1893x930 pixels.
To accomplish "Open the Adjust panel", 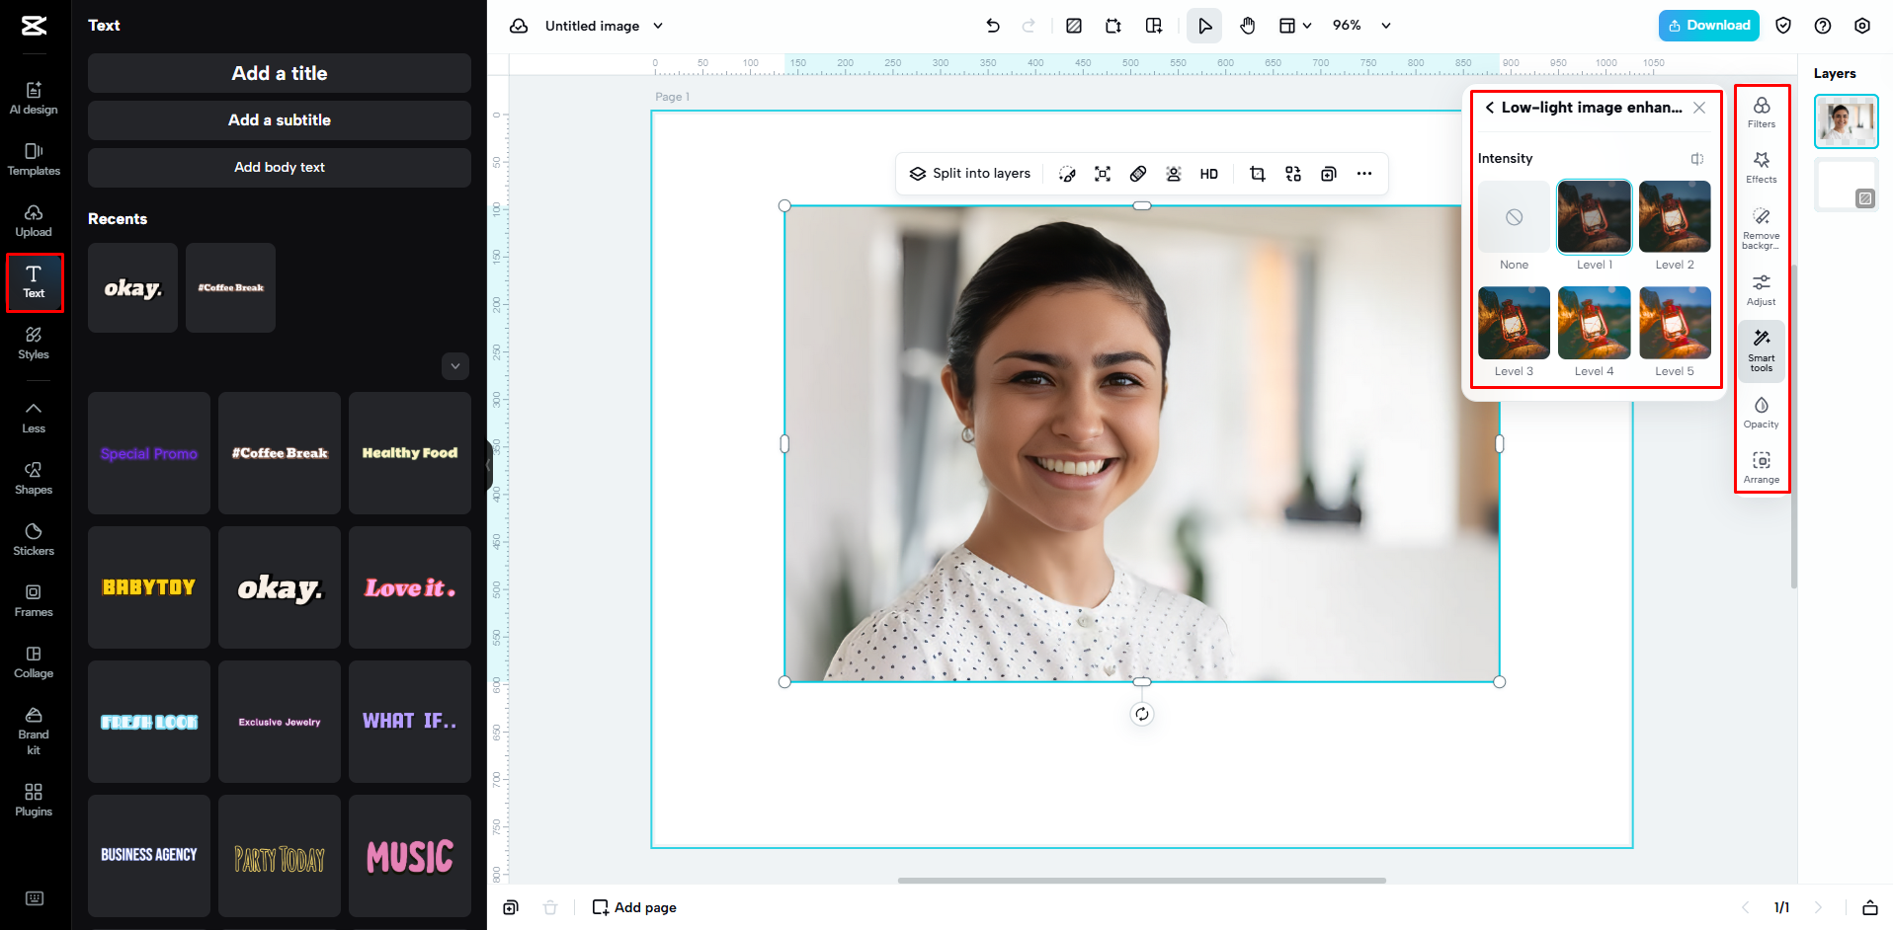I will (x=1762, y=288).
